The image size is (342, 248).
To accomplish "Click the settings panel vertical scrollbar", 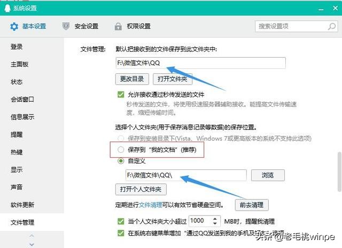I will point(339,172).
